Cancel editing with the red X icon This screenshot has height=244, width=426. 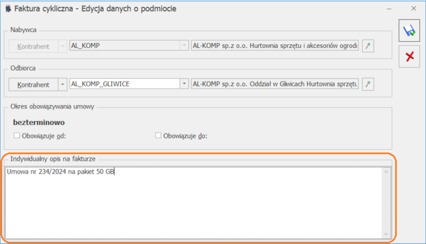pos(409,57)
